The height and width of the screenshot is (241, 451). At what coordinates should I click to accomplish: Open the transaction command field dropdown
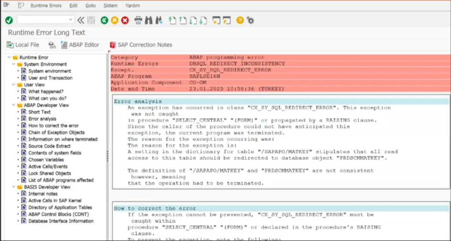71,20
